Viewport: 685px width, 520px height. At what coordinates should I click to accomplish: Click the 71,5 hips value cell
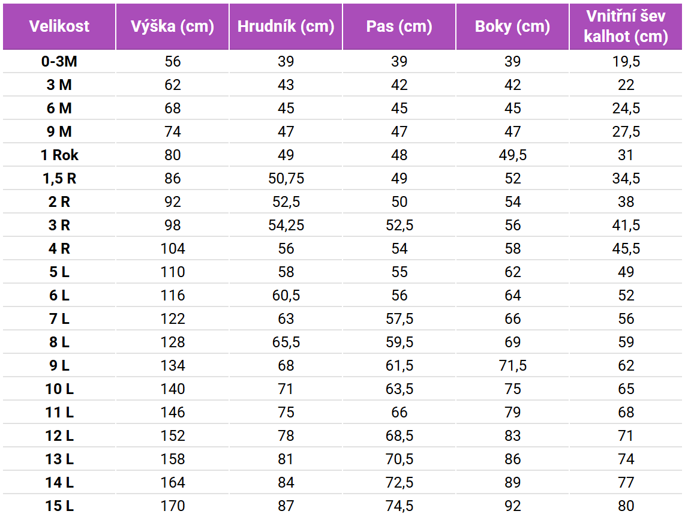point(512,365)
